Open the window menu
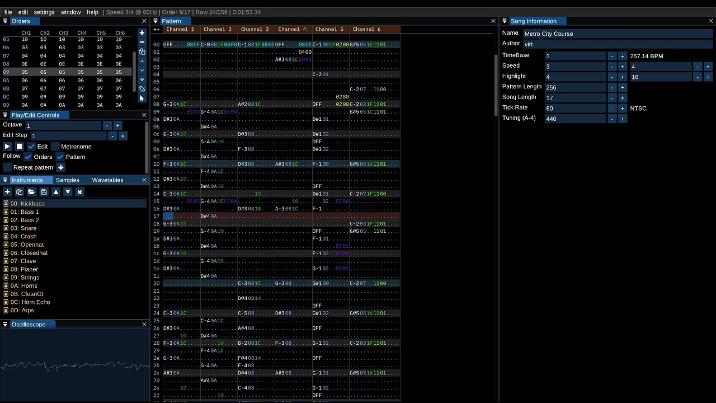The width and height of the screenshot is (716, 403). (x=70, y=12)
